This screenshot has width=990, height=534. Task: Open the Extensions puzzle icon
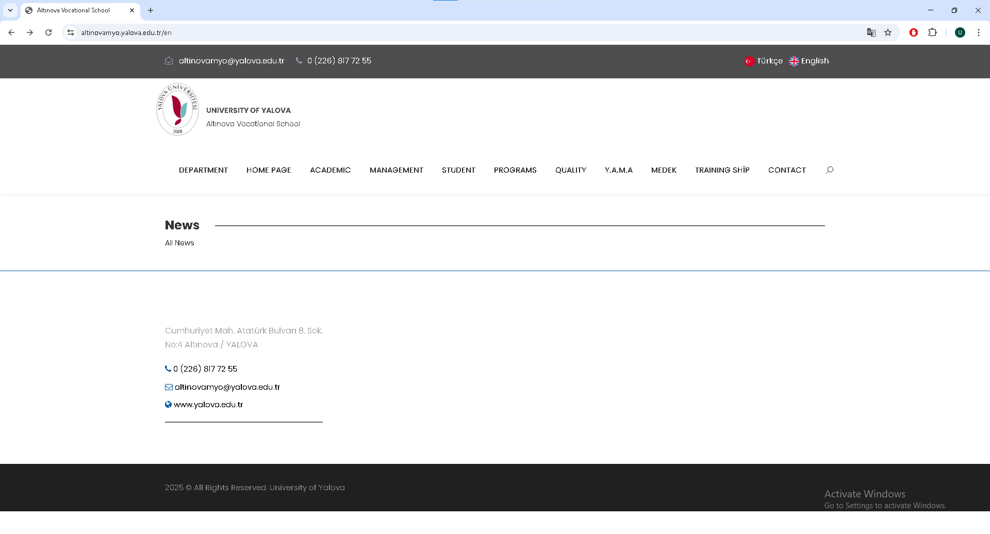(x=932, y=32)
